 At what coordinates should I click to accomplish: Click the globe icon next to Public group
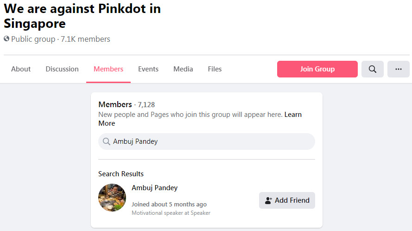[x=6, y=39]
